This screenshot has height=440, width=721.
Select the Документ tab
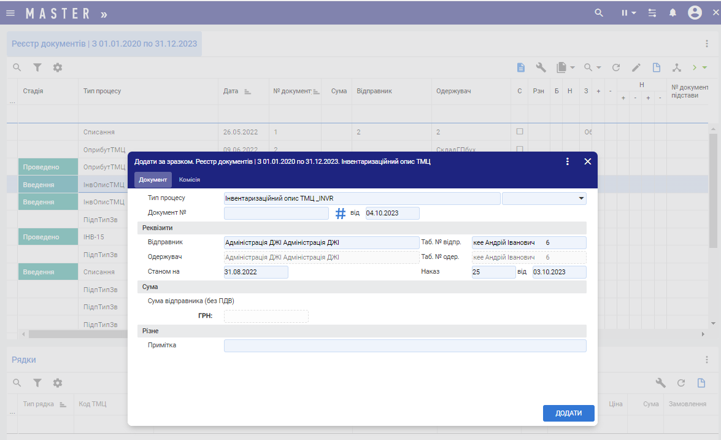(x=153, y=180)
